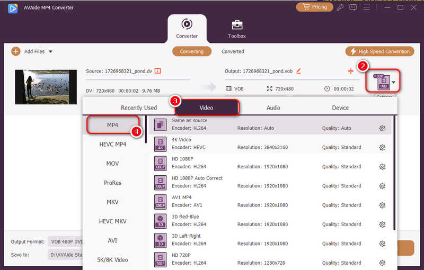Choose MOV in format list
Screen dimensions: 424x270
click(x=113, y=164)
